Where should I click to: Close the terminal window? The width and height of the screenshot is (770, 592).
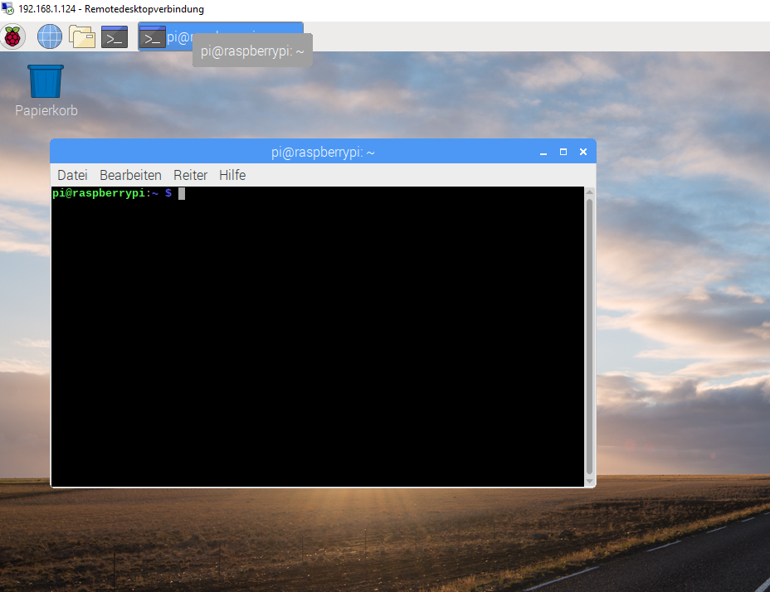[x=583, y=153]
